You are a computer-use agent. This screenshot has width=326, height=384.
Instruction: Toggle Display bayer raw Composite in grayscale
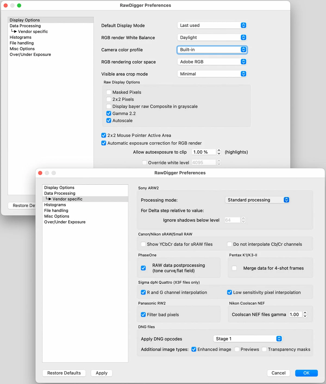[x=109, y=106]
